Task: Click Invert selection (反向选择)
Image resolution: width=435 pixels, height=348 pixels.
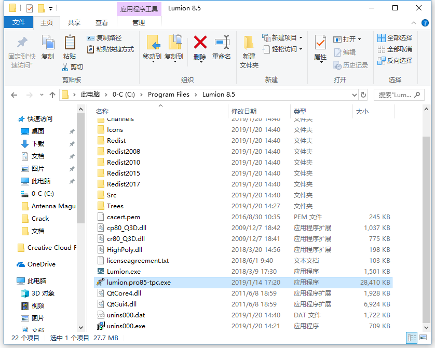Action: tap(395, 60)
